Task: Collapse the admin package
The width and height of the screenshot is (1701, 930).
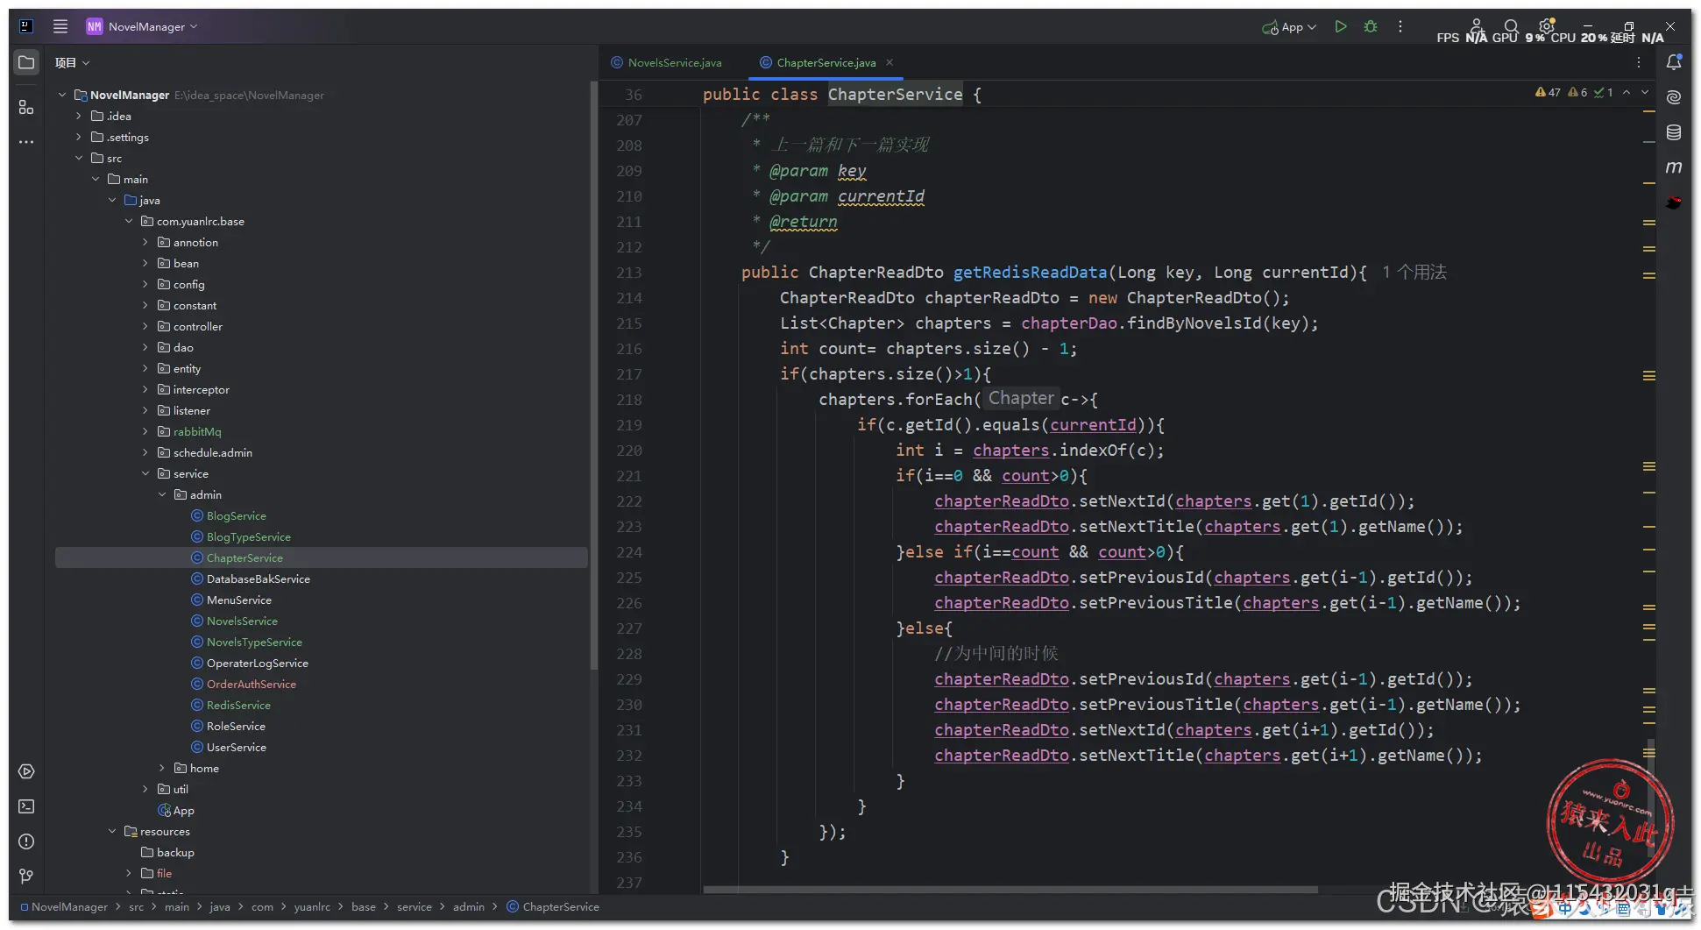Action: 162,494
